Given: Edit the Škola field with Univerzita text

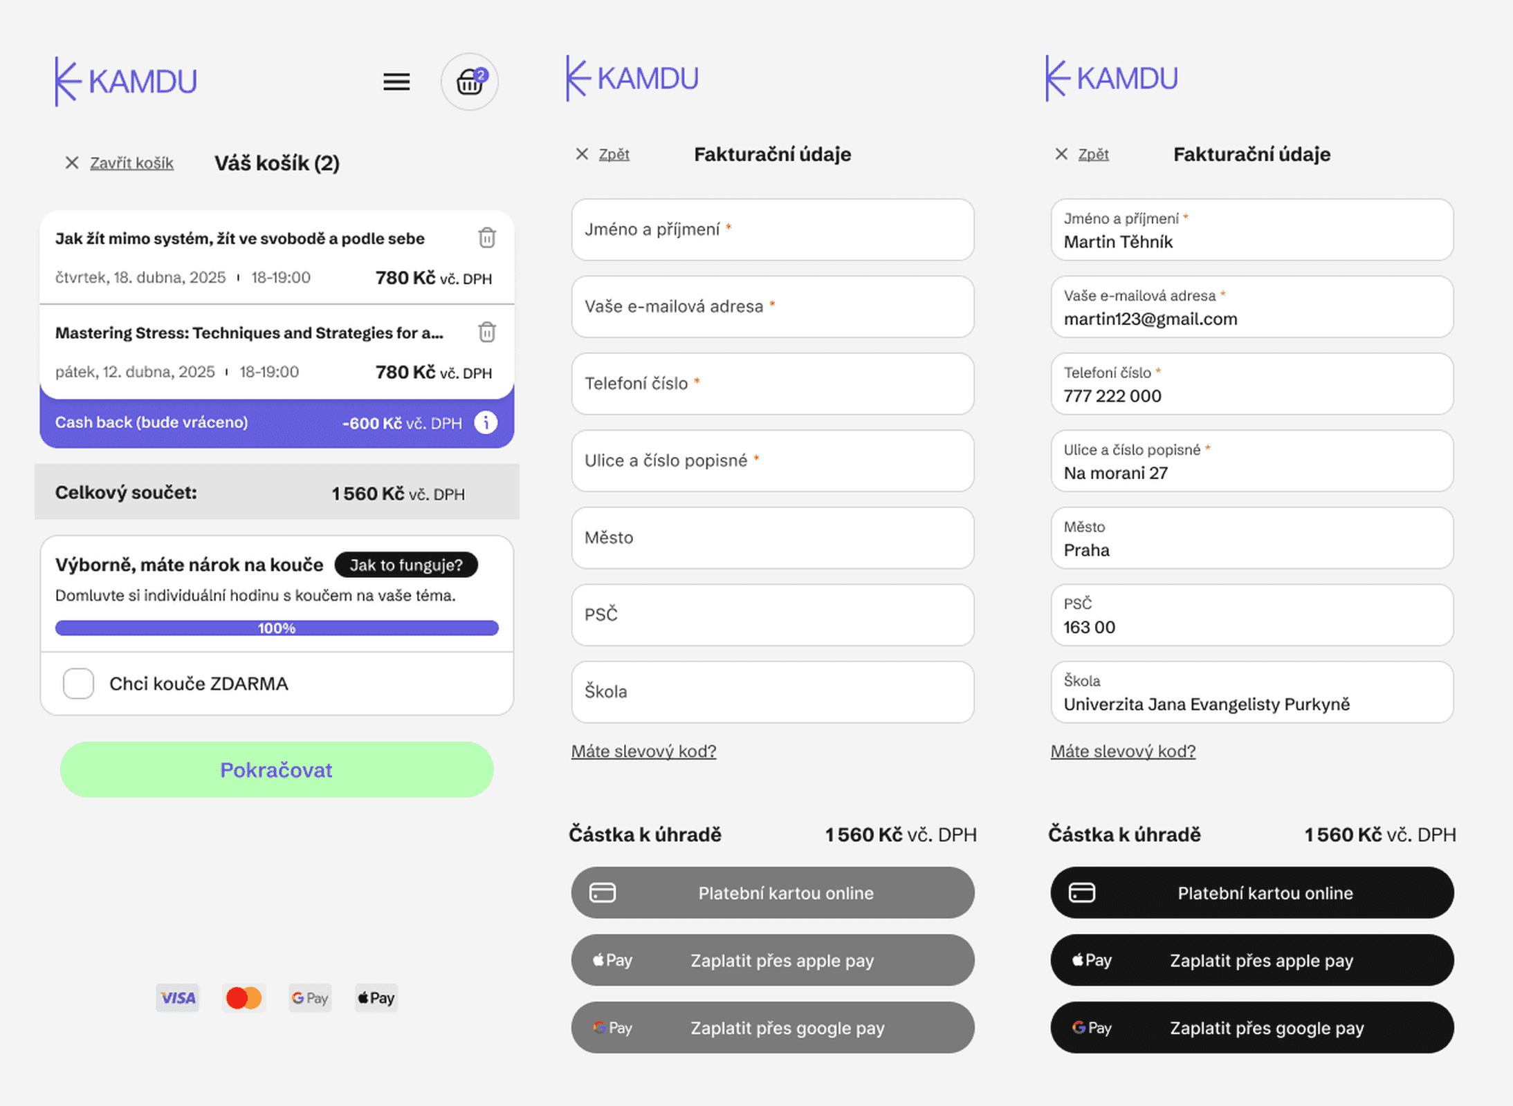Looking at the screenshot, I should pos(1252,692).
